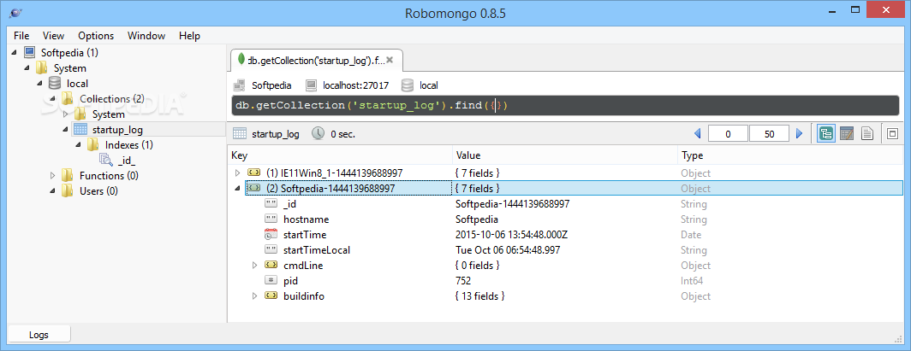Image resolution: width=911 pixels, height=351 pixels.
Task: Click the Robomongo app icon in title bar
Action: 16,12
